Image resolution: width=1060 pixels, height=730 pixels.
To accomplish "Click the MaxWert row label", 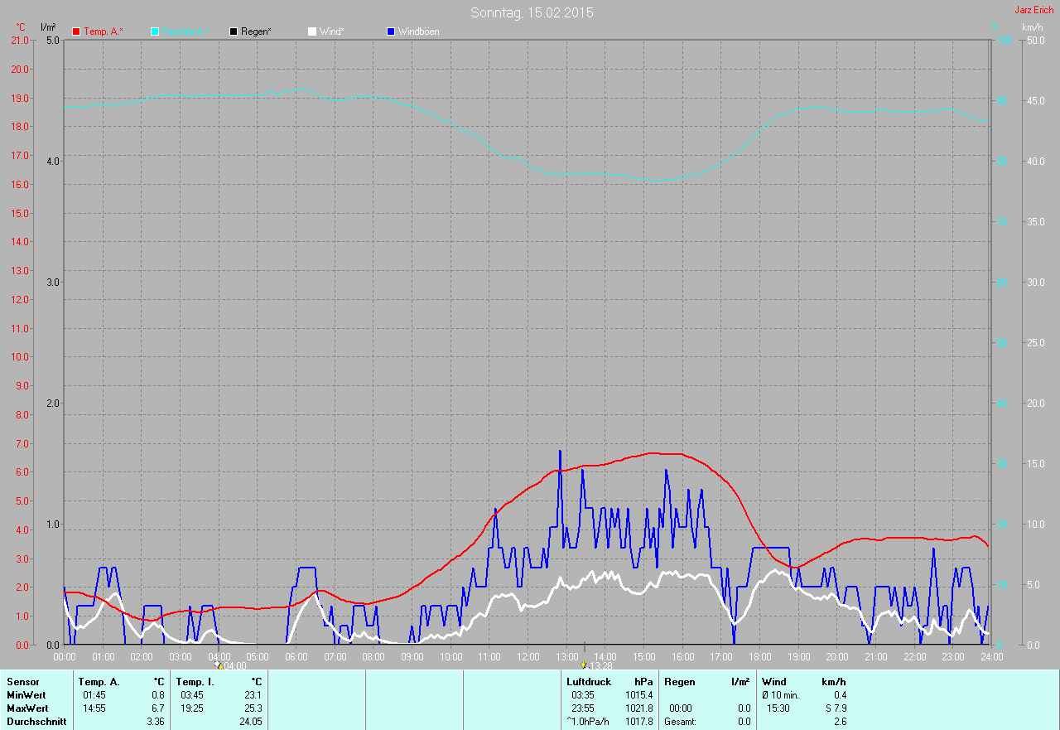I will coord(27,708).
